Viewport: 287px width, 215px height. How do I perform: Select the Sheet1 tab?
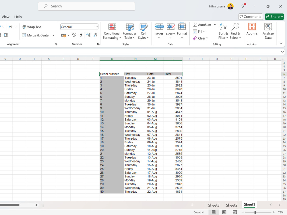tap(249, 204)
